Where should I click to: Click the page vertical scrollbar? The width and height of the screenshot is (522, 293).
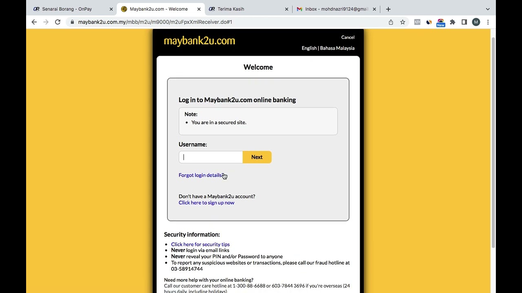coord(493,142)
